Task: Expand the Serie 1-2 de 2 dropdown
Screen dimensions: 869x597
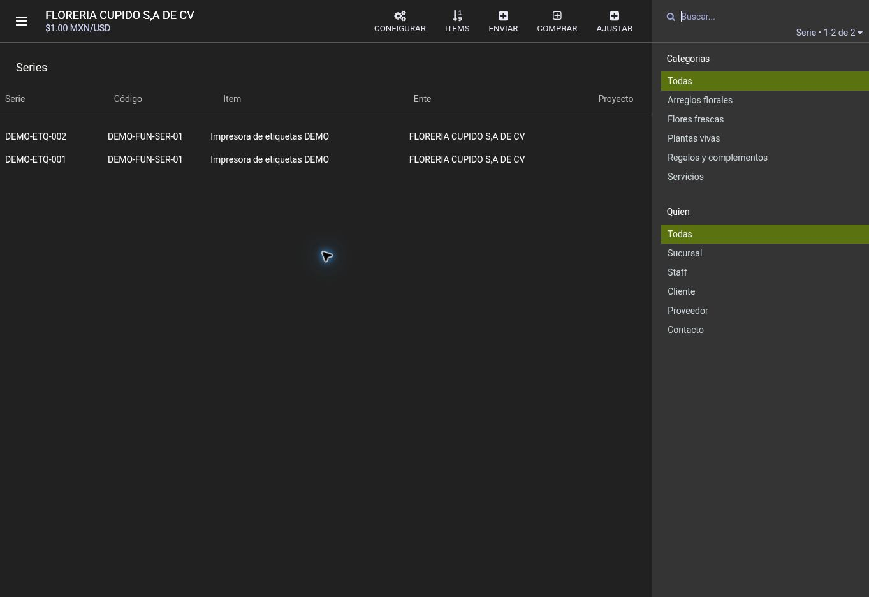Action: [x=829, y=33]
